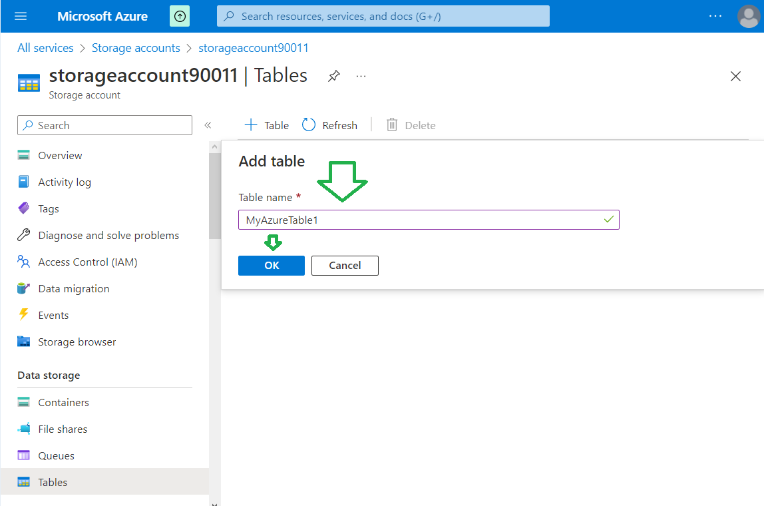Go to All services breadcrumb

(x=45, y=48)
